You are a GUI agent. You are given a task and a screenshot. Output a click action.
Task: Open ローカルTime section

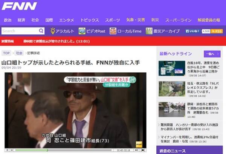(125, 31)
